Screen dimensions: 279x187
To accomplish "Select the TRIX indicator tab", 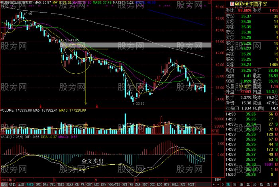I will 61,185.
